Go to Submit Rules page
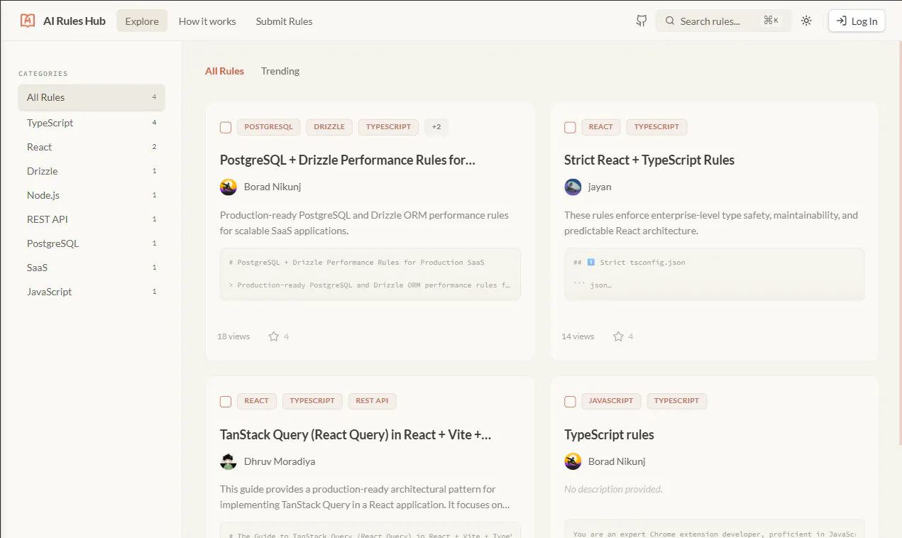Viewport: 902px width, 538px height. coord(284,21)
